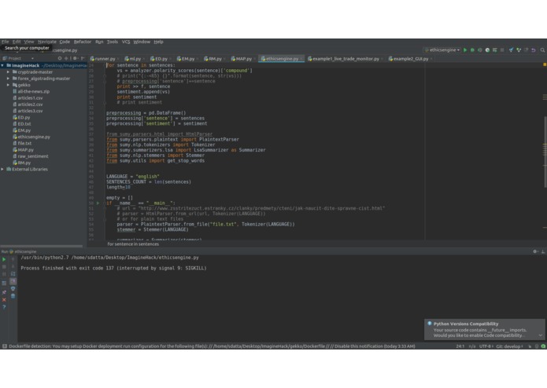This screenshot has width=547, height=388.
Task: Click Collapse All icon in Project panel header
Action: coord(66,58)
